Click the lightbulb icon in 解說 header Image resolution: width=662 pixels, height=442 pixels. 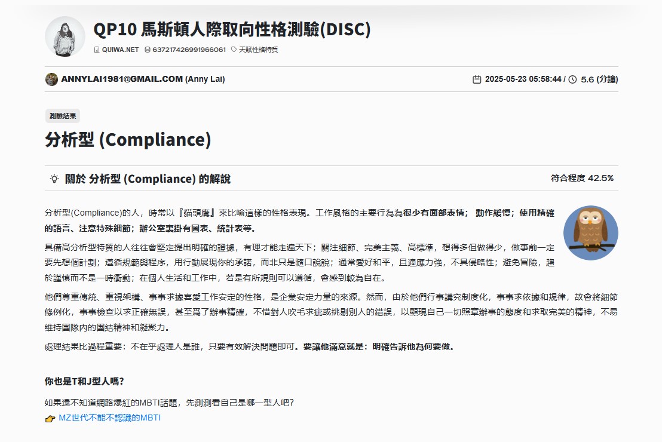pyautogui.click(x=54, y=179)
